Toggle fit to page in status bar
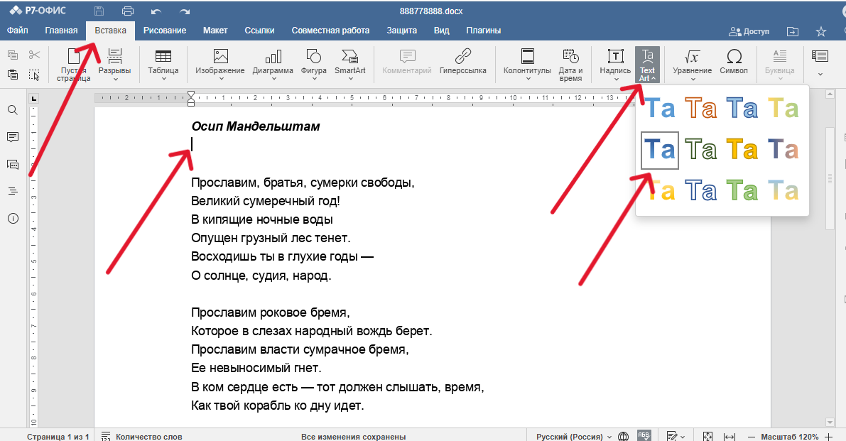 (x=707, y=437)
